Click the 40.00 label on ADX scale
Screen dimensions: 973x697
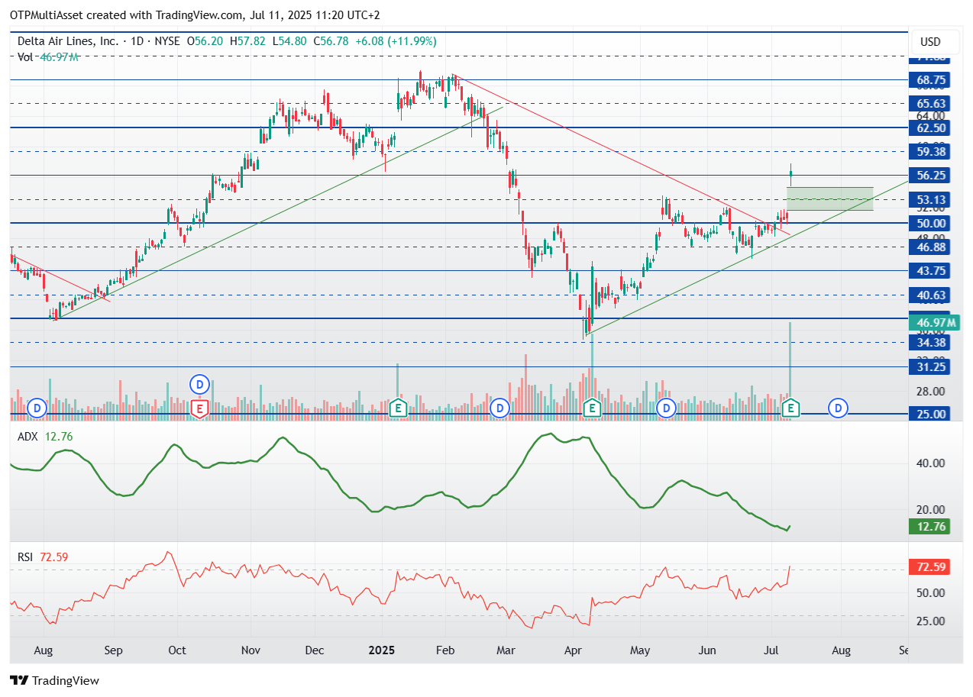click(x=931, y=463)
